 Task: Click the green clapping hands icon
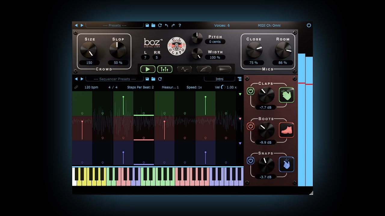coord(286,95)
